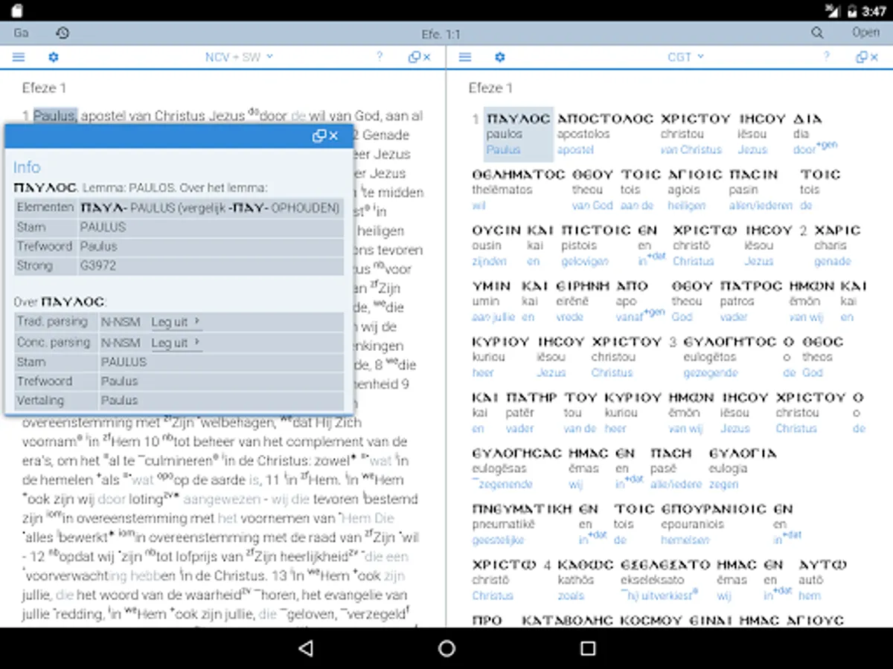Image resolution: width=893 pixels, height=669 pixels.
Task: Open right pane settings gear
Action: [x=500, y=57]
